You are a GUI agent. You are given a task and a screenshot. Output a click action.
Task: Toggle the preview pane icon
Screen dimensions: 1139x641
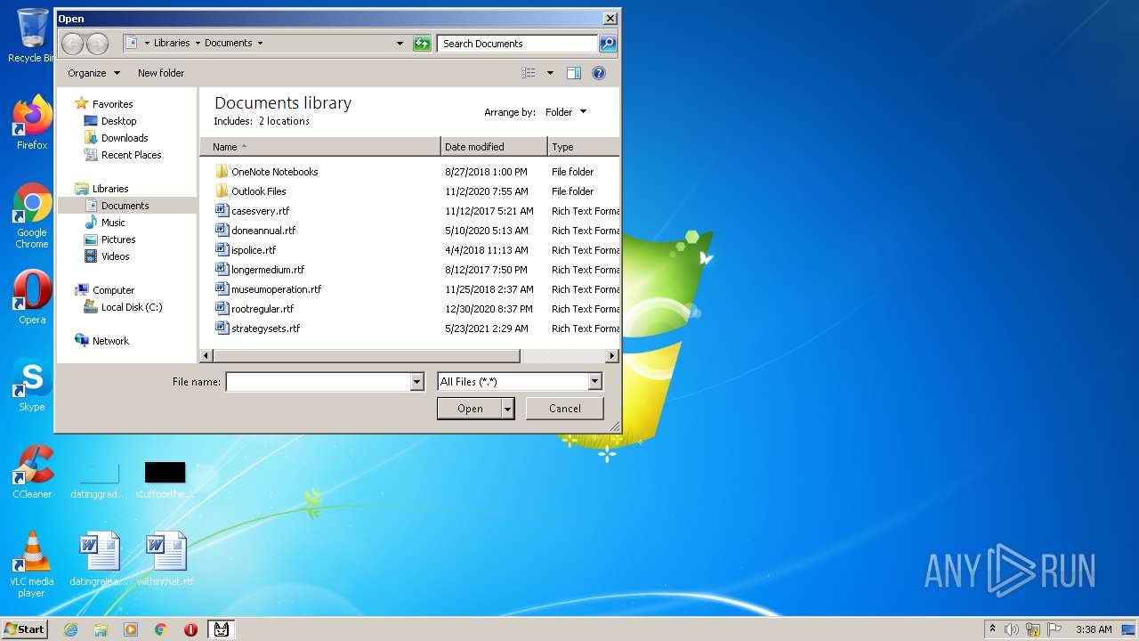click(574, 73)
